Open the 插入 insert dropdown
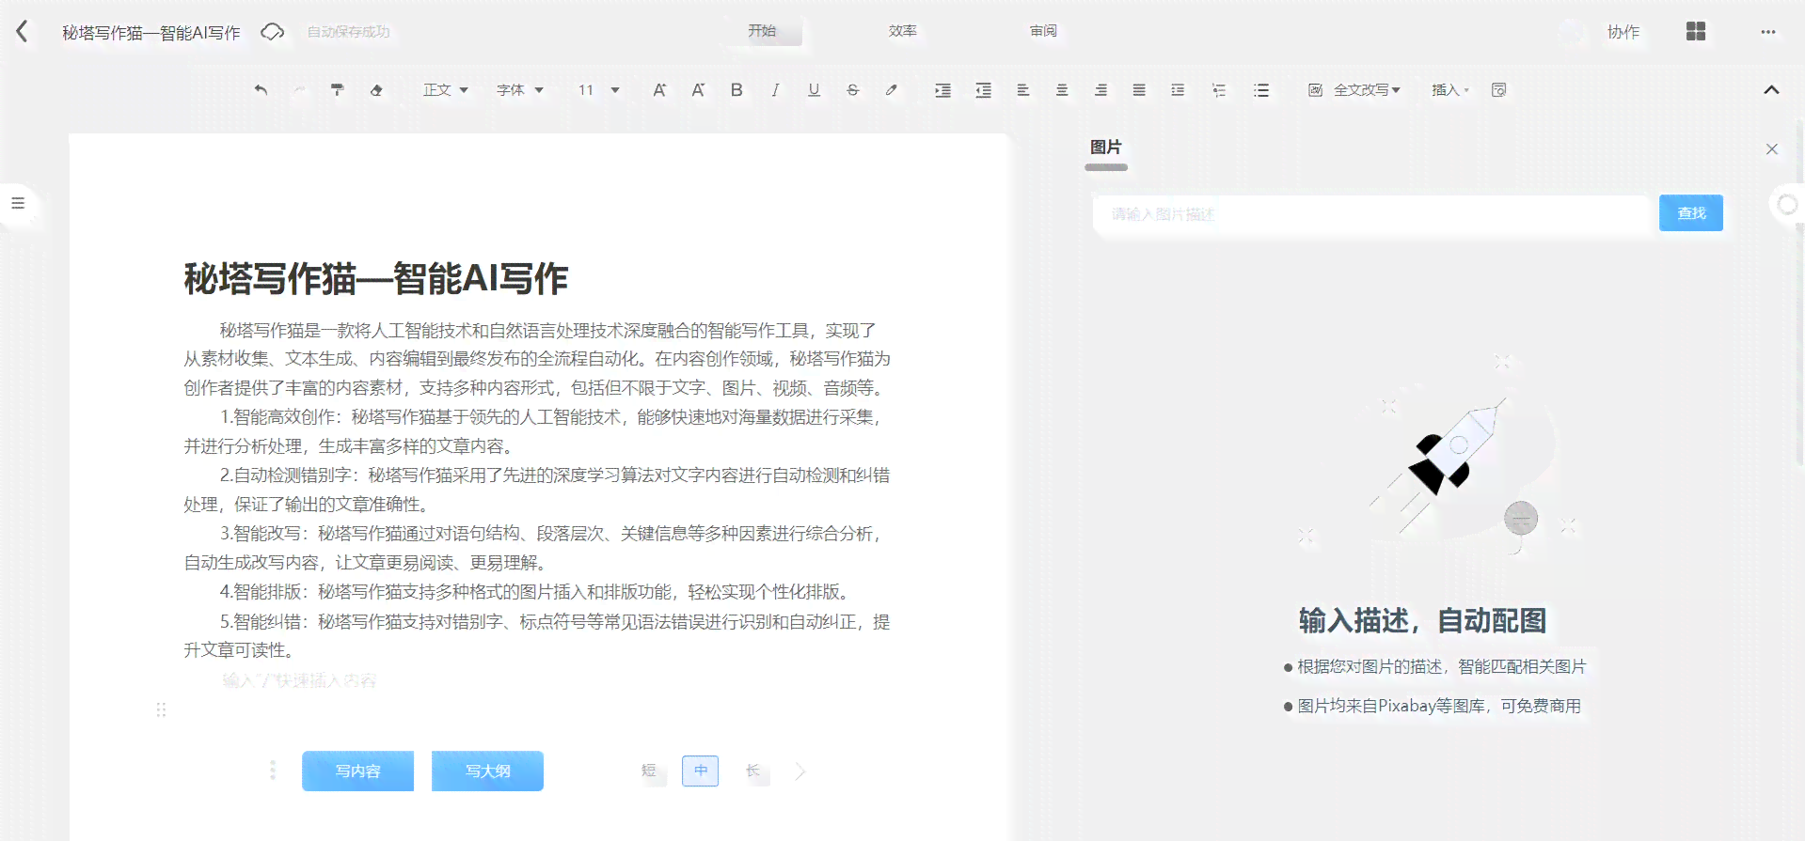The image size is (1805, 841). click(x=1449, y=90)
